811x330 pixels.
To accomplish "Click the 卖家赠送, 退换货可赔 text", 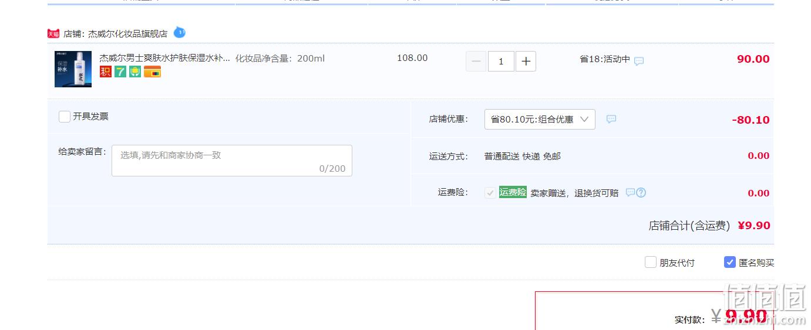I will point(574,193).
